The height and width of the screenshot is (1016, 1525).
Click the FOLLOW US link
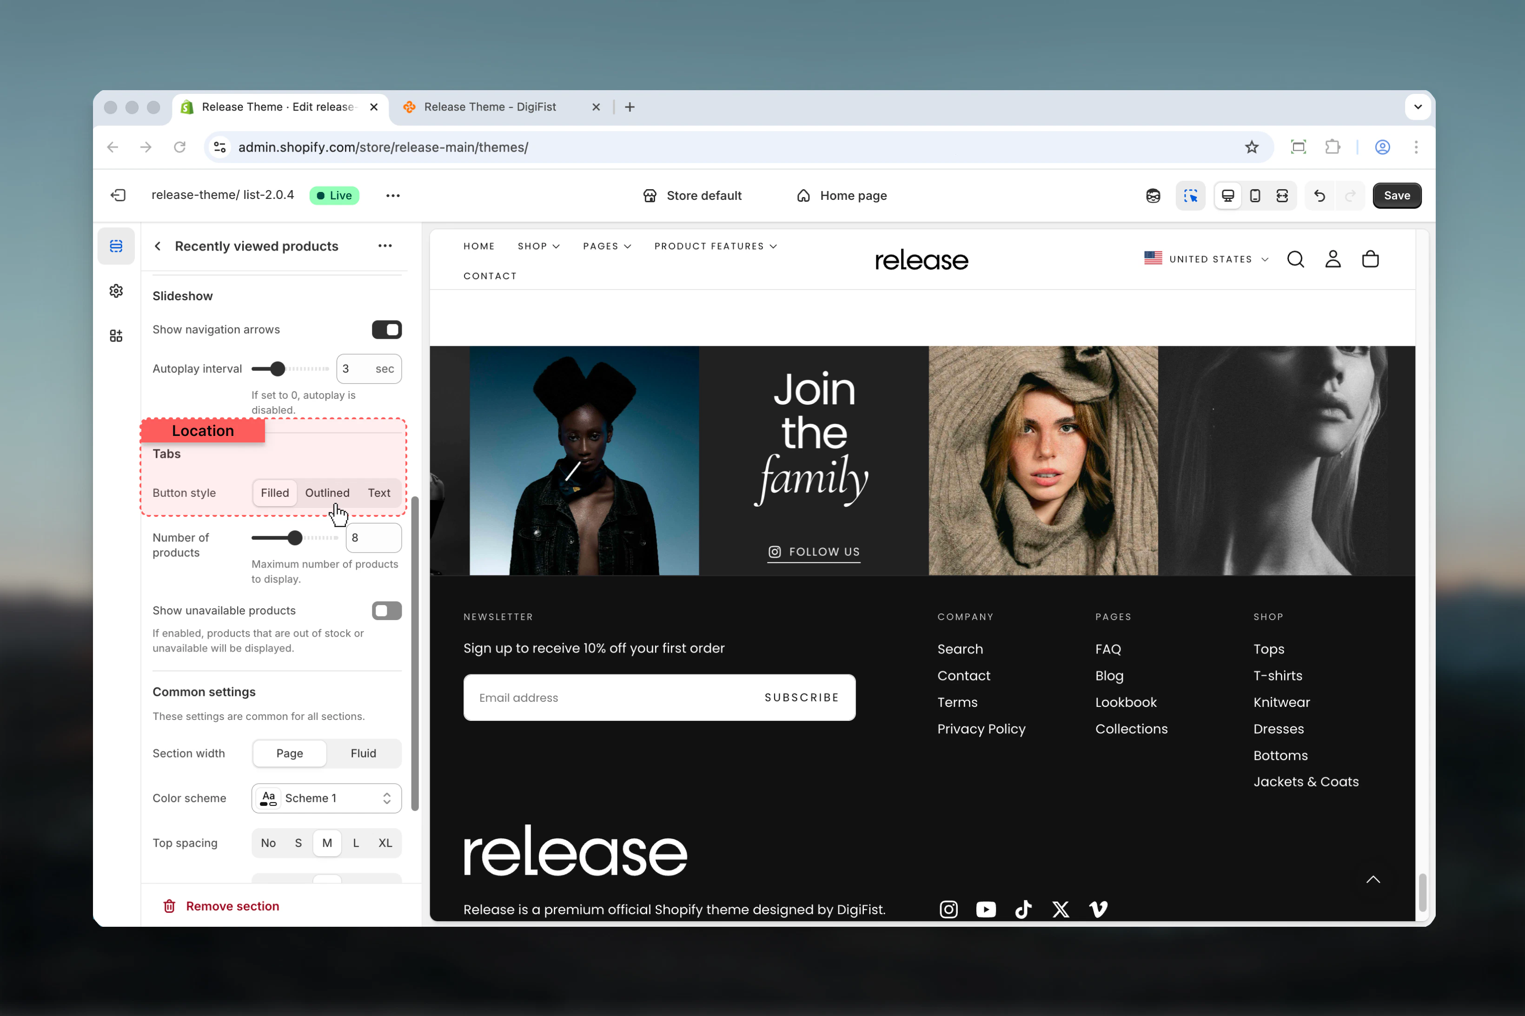[814, 552]
